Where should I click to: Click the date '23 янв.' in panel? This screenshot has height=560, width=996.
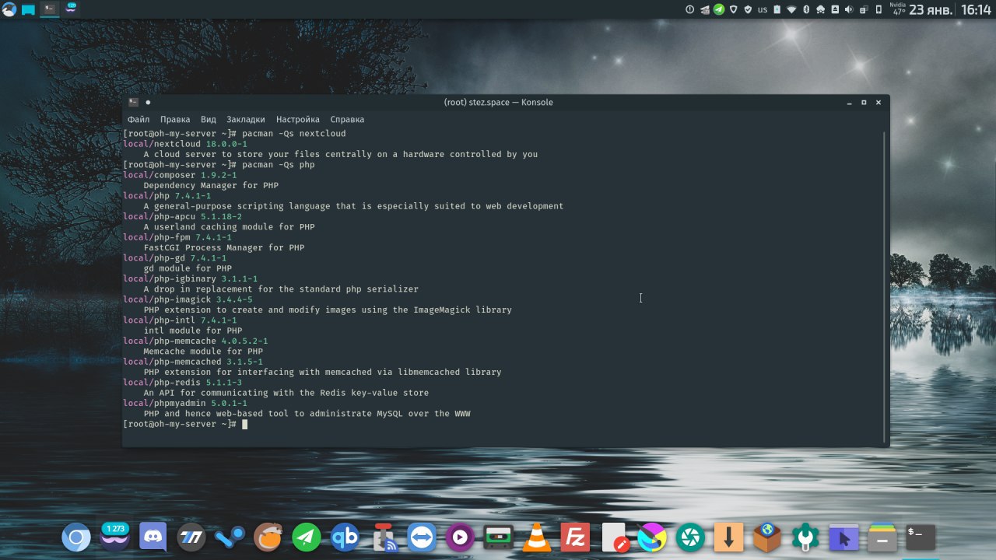tap(930, 9)
